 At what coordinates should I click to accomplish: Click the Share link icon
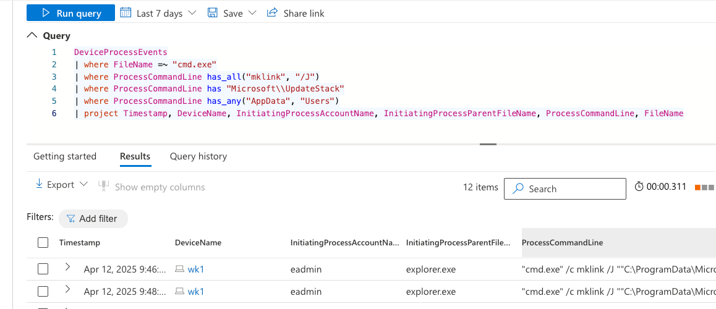(272, 13)
